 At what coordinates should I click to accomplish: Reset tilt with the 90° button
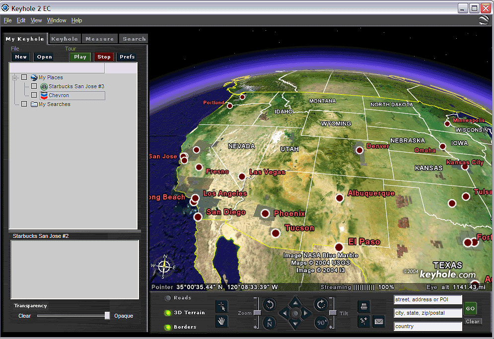[321, 323]
